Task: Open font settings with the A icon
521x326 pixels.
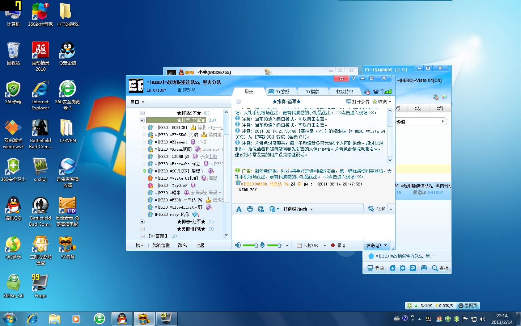Action: tap(239, 209)
